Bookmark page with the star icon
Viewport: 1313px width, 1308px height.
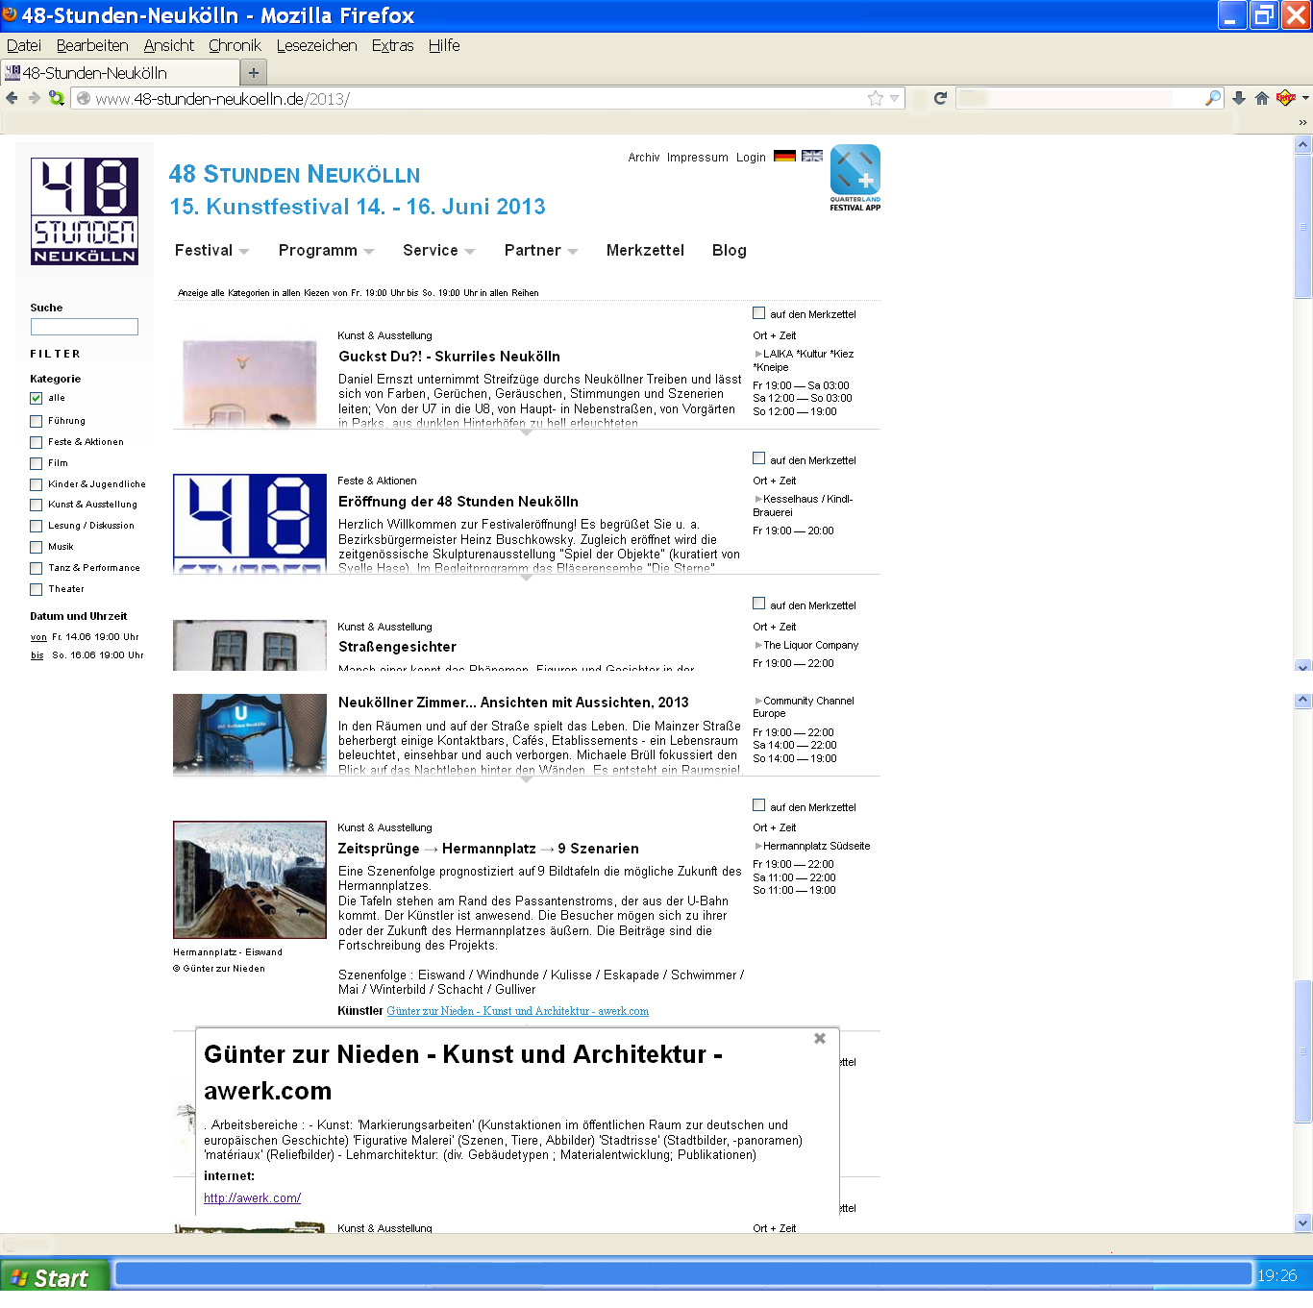875,98
